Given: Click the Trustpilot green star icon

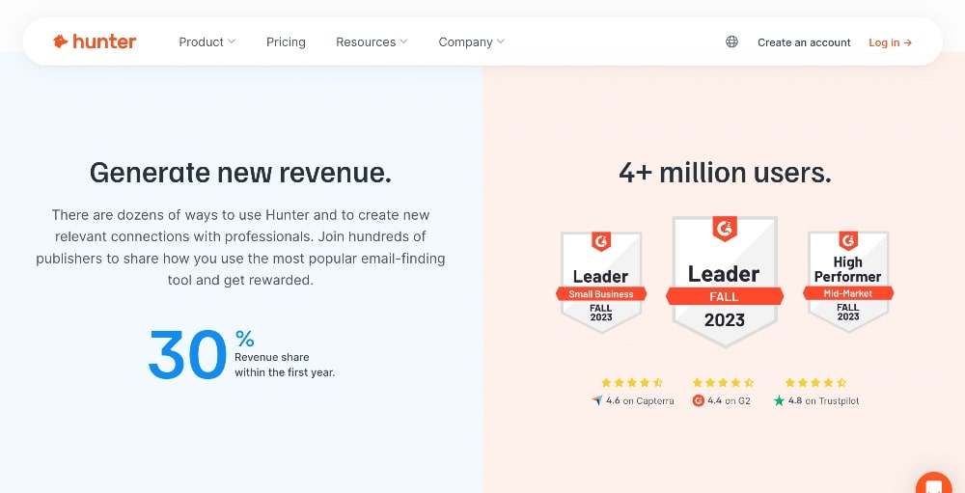Looking at the screenshot, I should pos(779,400).
